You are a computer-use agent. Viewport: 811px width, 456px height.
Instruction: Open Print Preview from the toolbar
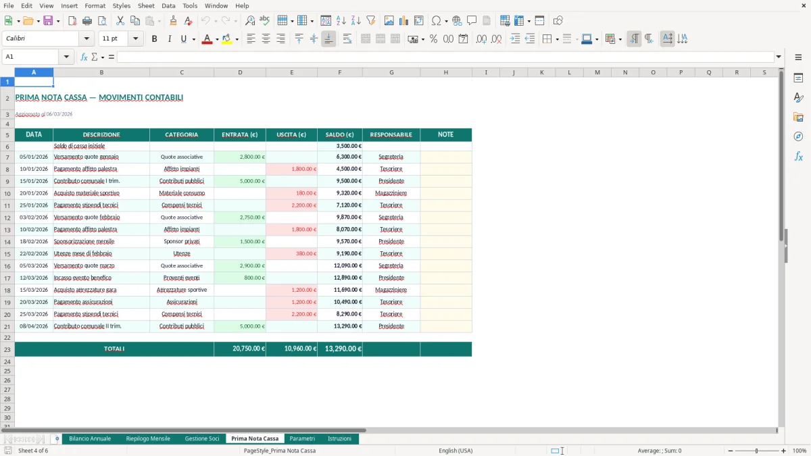tap(101, 21)
